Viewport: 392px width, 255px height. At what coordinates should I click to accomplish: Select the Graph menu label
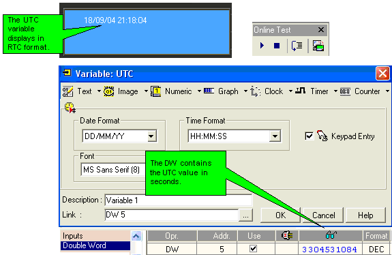[228, 91]
